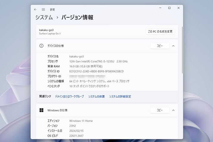Click the Surface Laptop Go 3 model text
Screen dimensions: 213x142
click(x=50, y=34)
